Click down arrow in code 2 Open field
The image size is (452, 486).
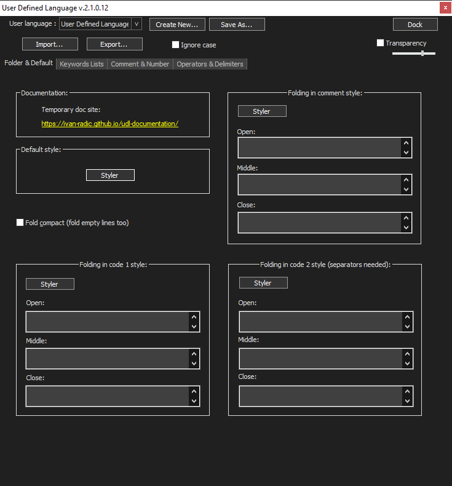[407, 327]
